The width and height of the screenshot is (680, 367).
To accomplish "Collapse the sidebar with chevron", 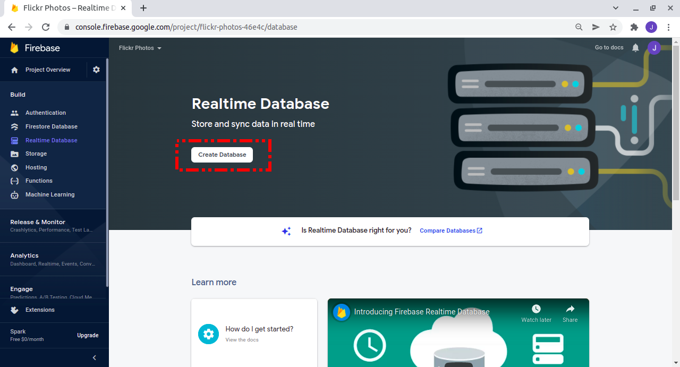I will click(95, 357).
